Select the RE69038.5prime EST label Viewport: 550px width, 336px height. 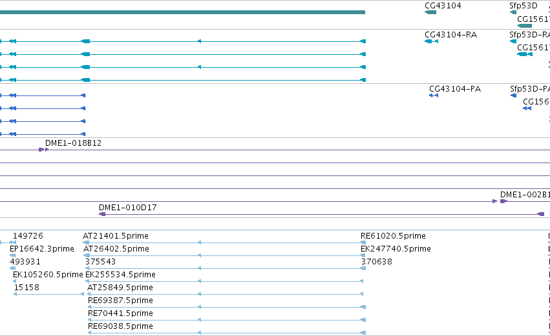pyautogui.click(x=120, y=326)
